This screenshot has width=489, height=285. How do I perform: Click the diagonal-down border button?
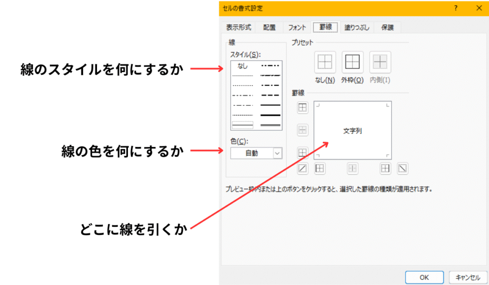pos(403,168)
